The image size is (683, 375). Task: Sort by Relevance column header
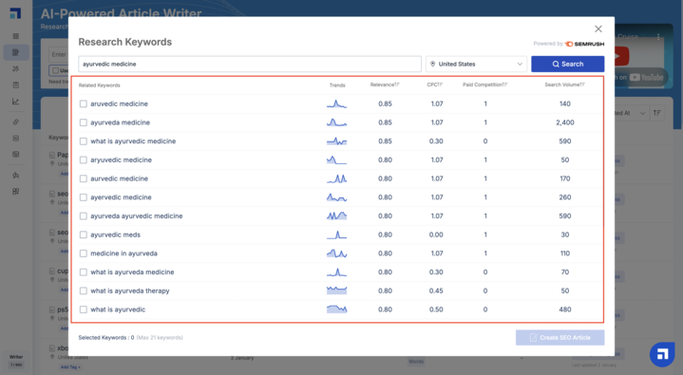(385, 84)
